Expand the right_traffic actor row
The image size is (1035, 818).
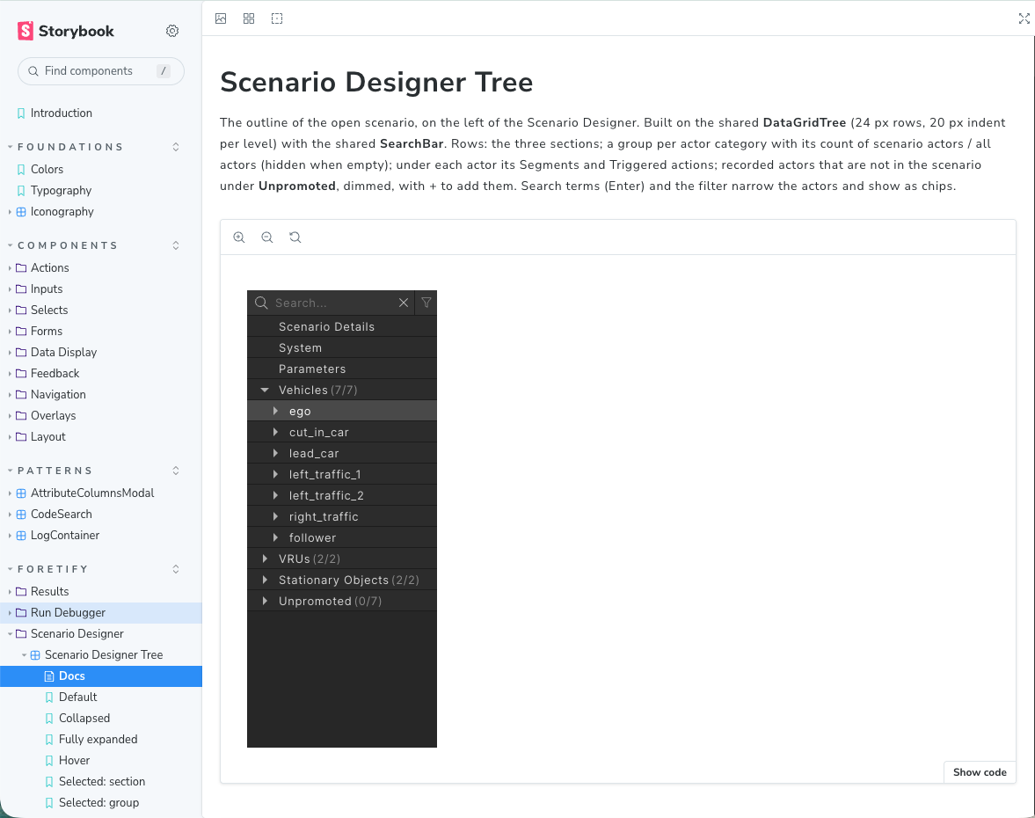pyautogui.click(x=275, y=517)
